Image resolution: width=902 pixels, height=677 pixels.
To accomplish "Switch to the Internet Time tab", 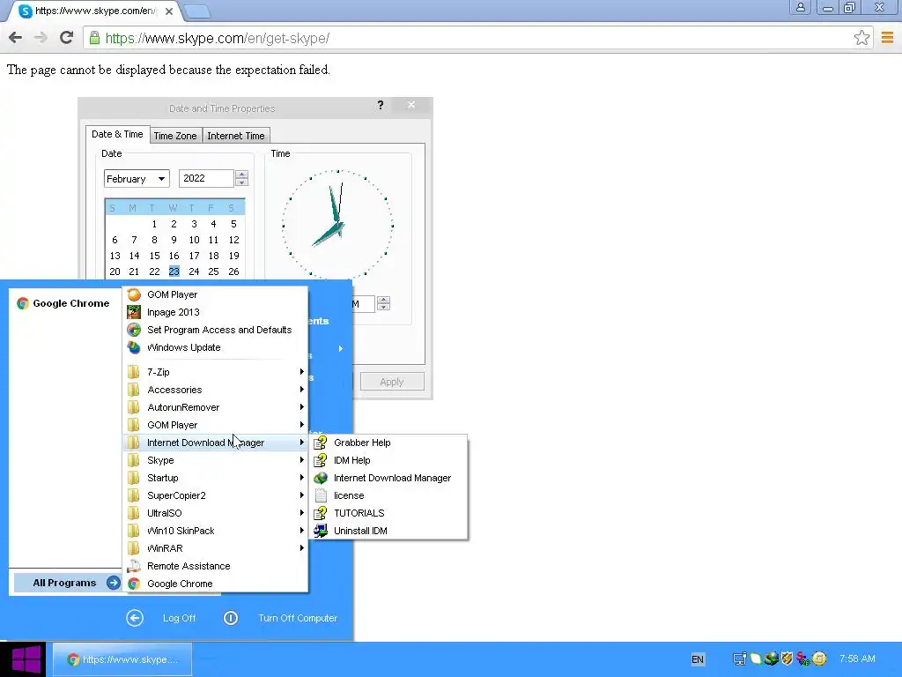I will point(236,136).
